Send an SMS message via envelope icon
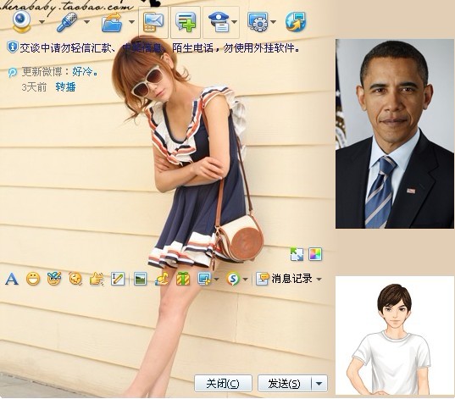This screenshot has height=399, width=455. [x=153, y=22]
